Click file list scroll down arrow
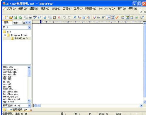 pos(29,101)
